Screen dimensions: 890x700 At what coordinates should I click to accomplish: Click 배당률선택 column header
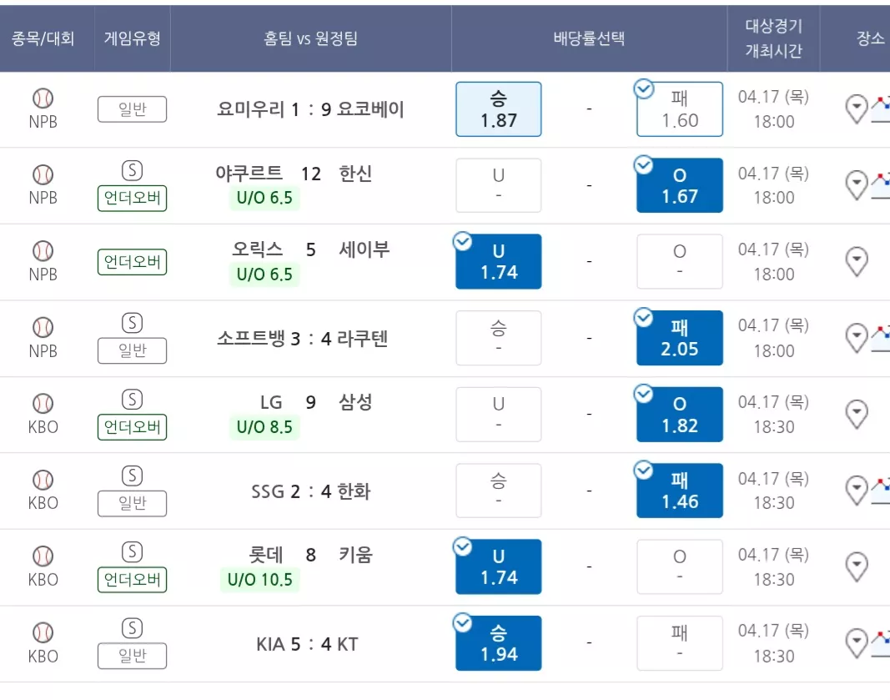pos(589,38)
